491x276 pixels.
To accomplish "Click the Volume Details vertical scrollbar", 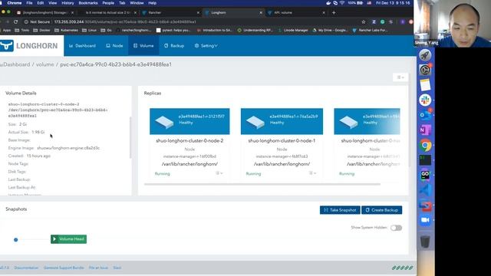I will pos(130,138).
